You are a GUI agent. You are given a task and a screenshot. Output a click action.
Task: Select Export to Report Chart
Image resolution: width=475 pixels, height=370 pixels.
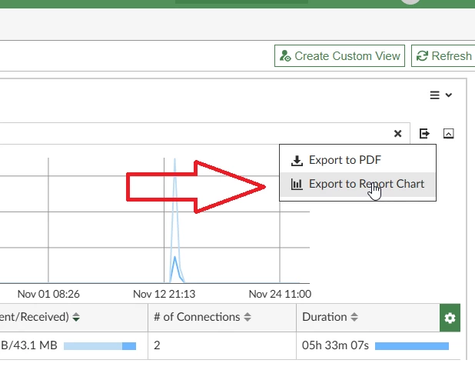point(357,184)
